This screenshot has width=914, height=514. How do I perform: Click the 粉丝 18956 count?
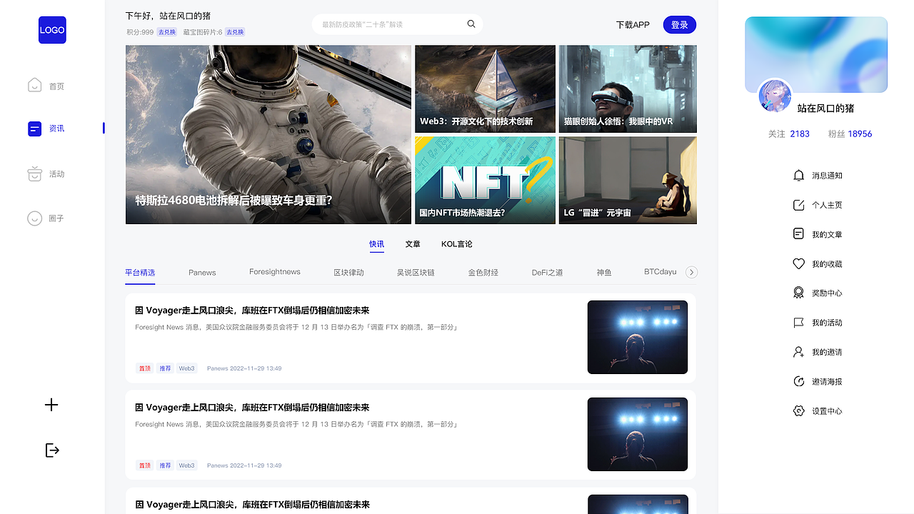coord(850,134)
